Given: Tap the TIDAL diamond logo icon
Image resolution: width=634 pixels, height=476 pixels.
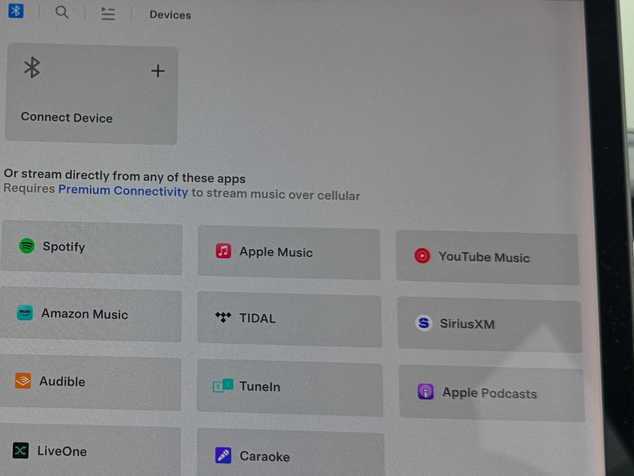Looking at the screenshot, I should point(223,317).
